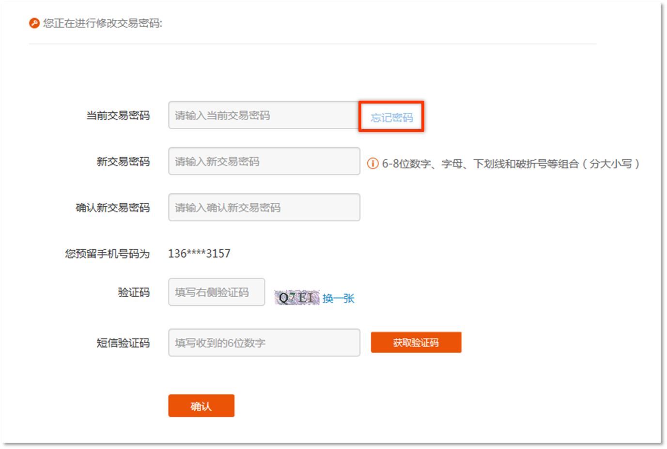Screen dimensions: 667x449
Task: Click the 您预留手机号码为 label
Action: [107, 254]
